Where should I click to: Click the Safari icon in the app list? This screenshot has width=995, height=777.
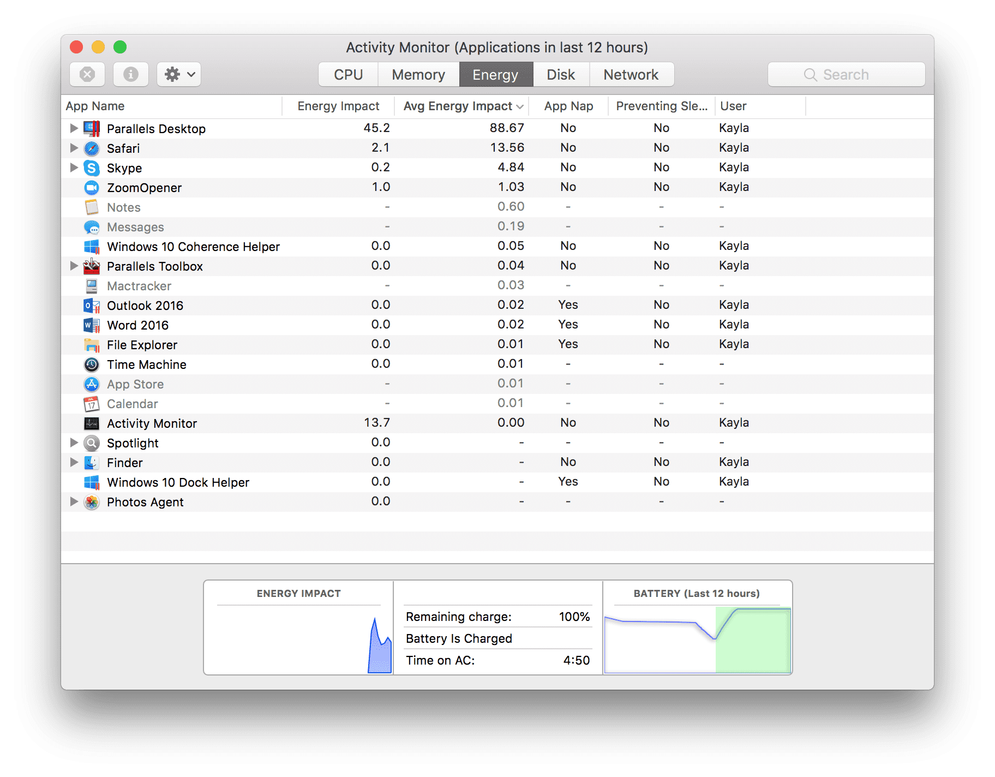tap(92, 148)
